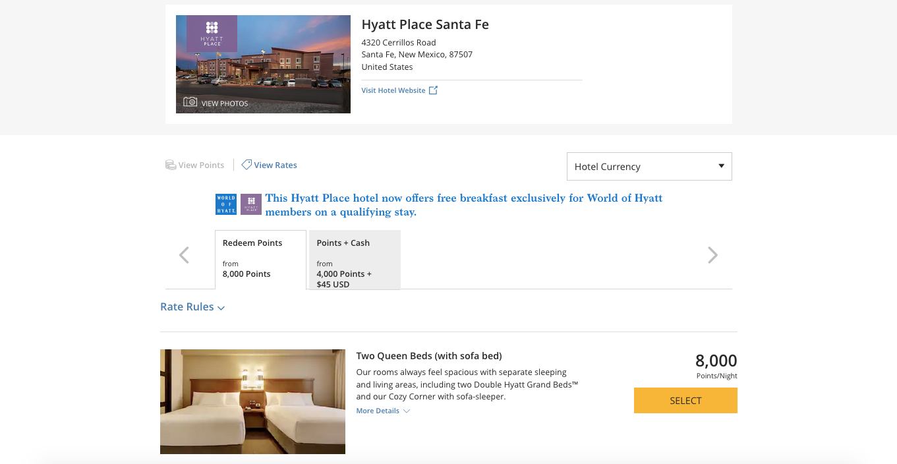
Task: Click the camera View Photos icon
Action: point(190,102)
